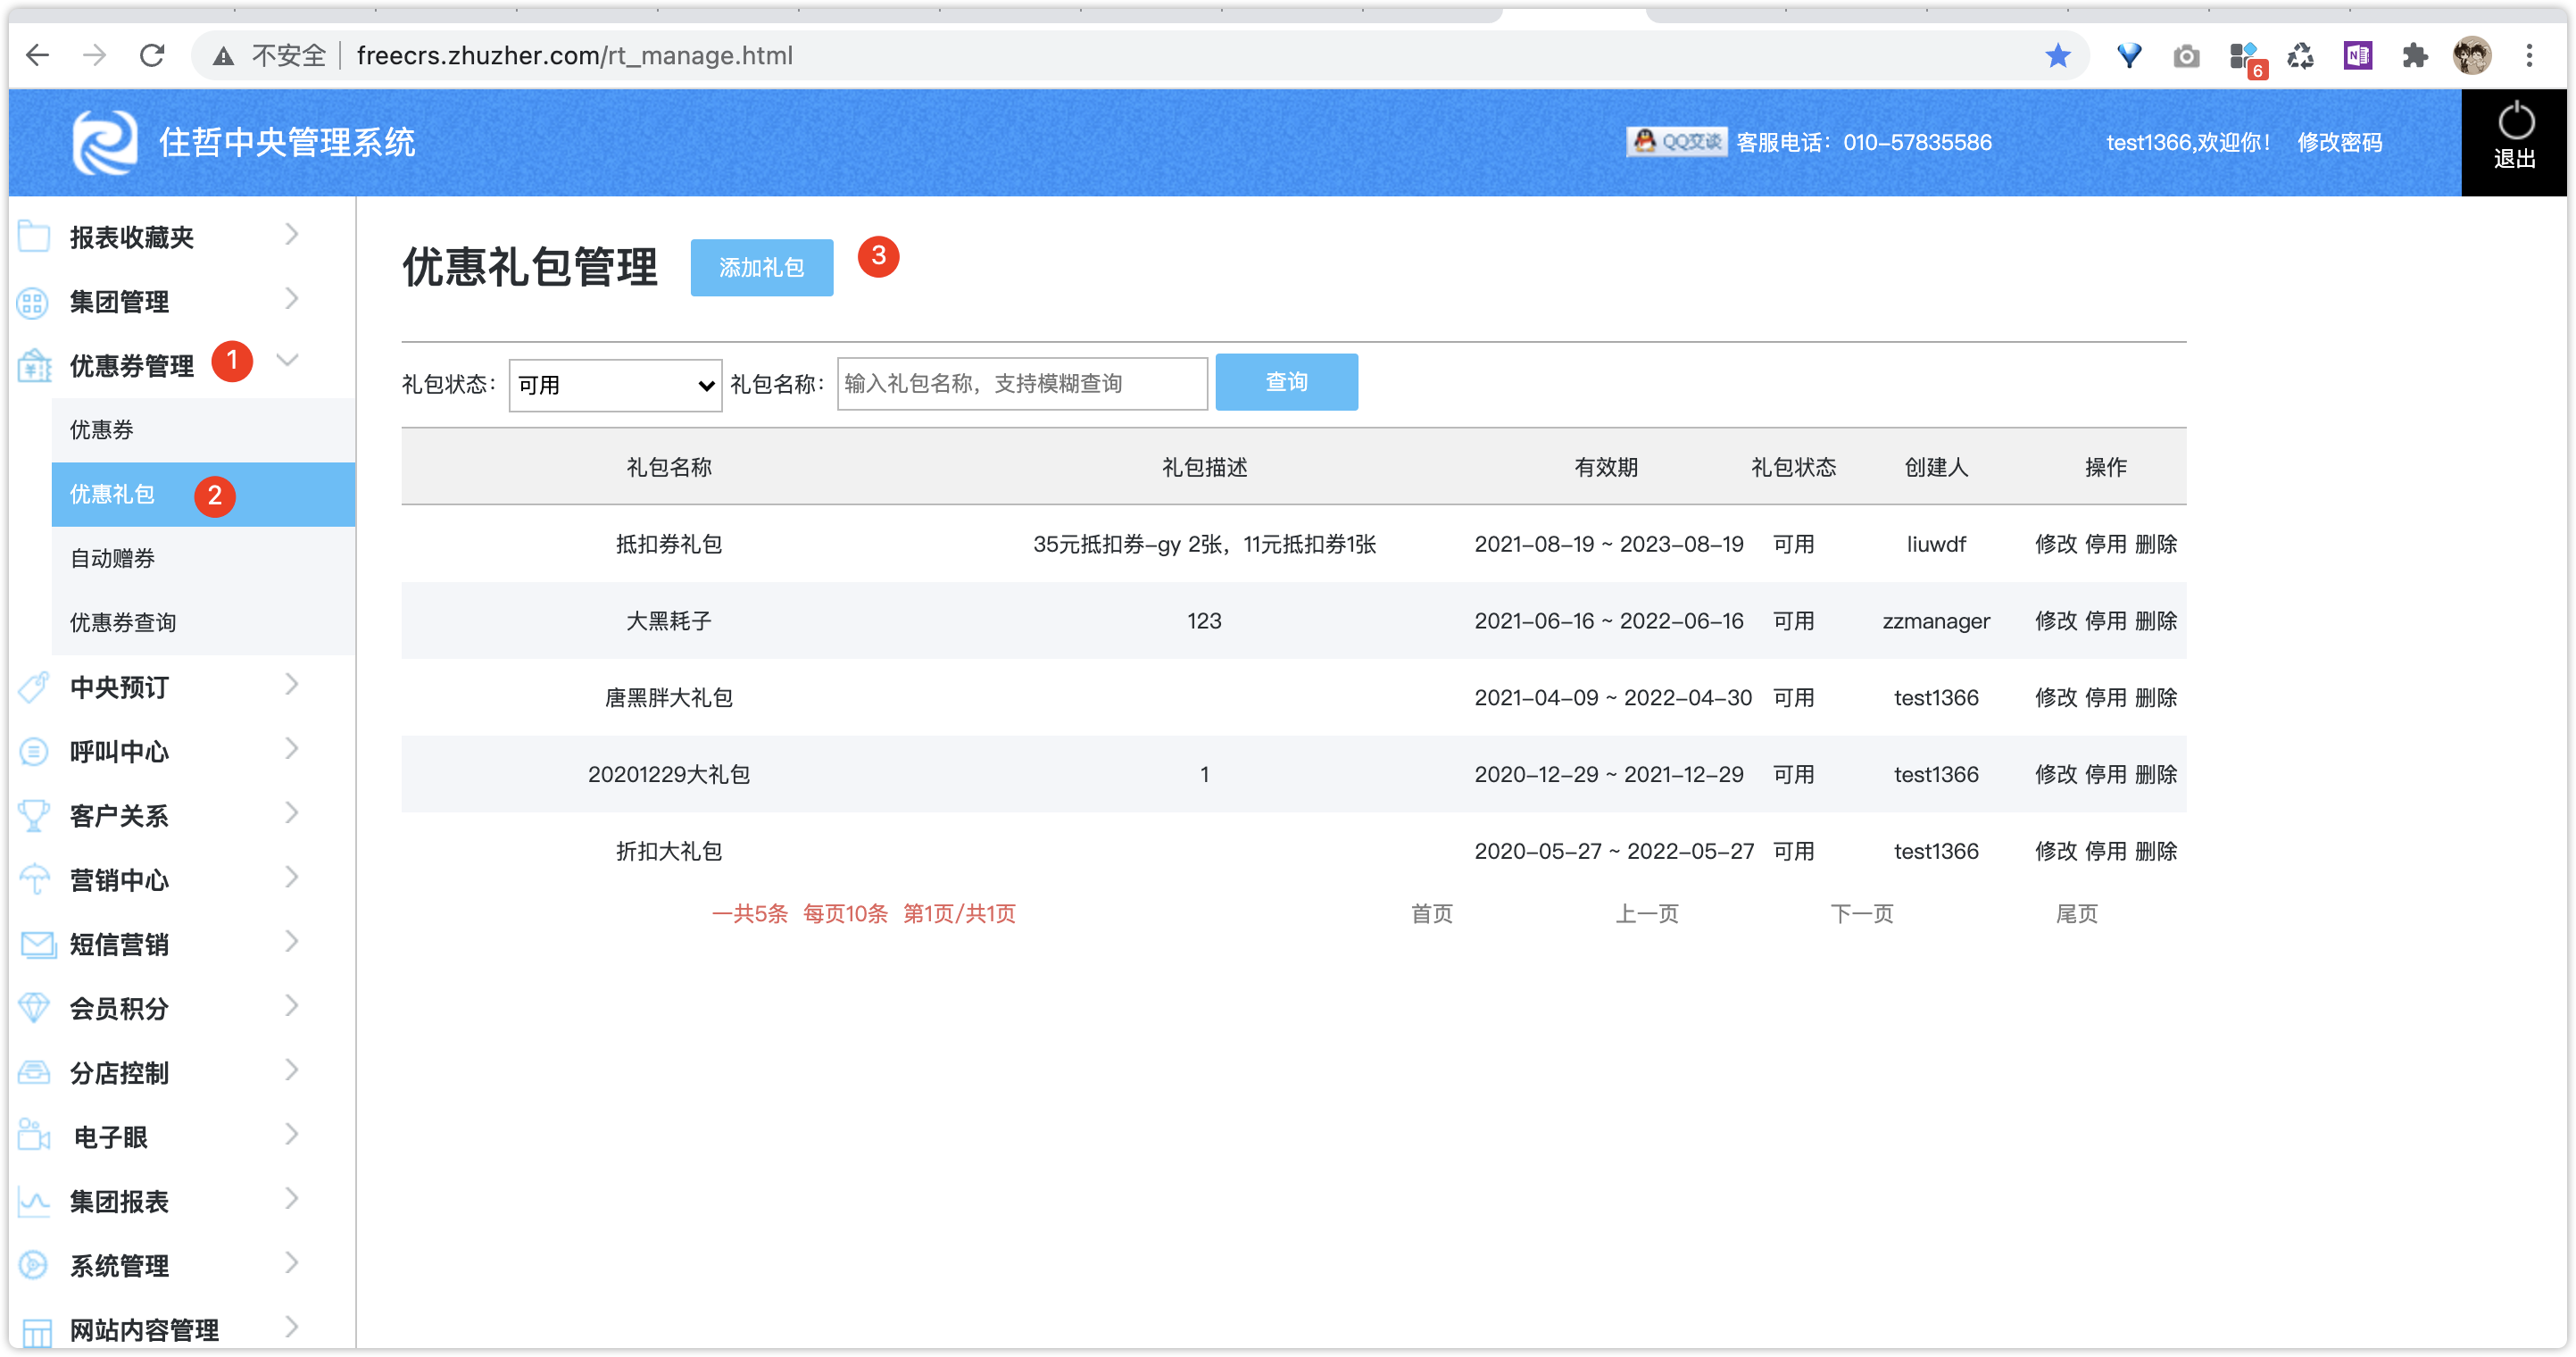This screenshot has width=2576, height=1357.
Task: Click the camera screenshot extension icon
Action: click(x=2186, y=56)
